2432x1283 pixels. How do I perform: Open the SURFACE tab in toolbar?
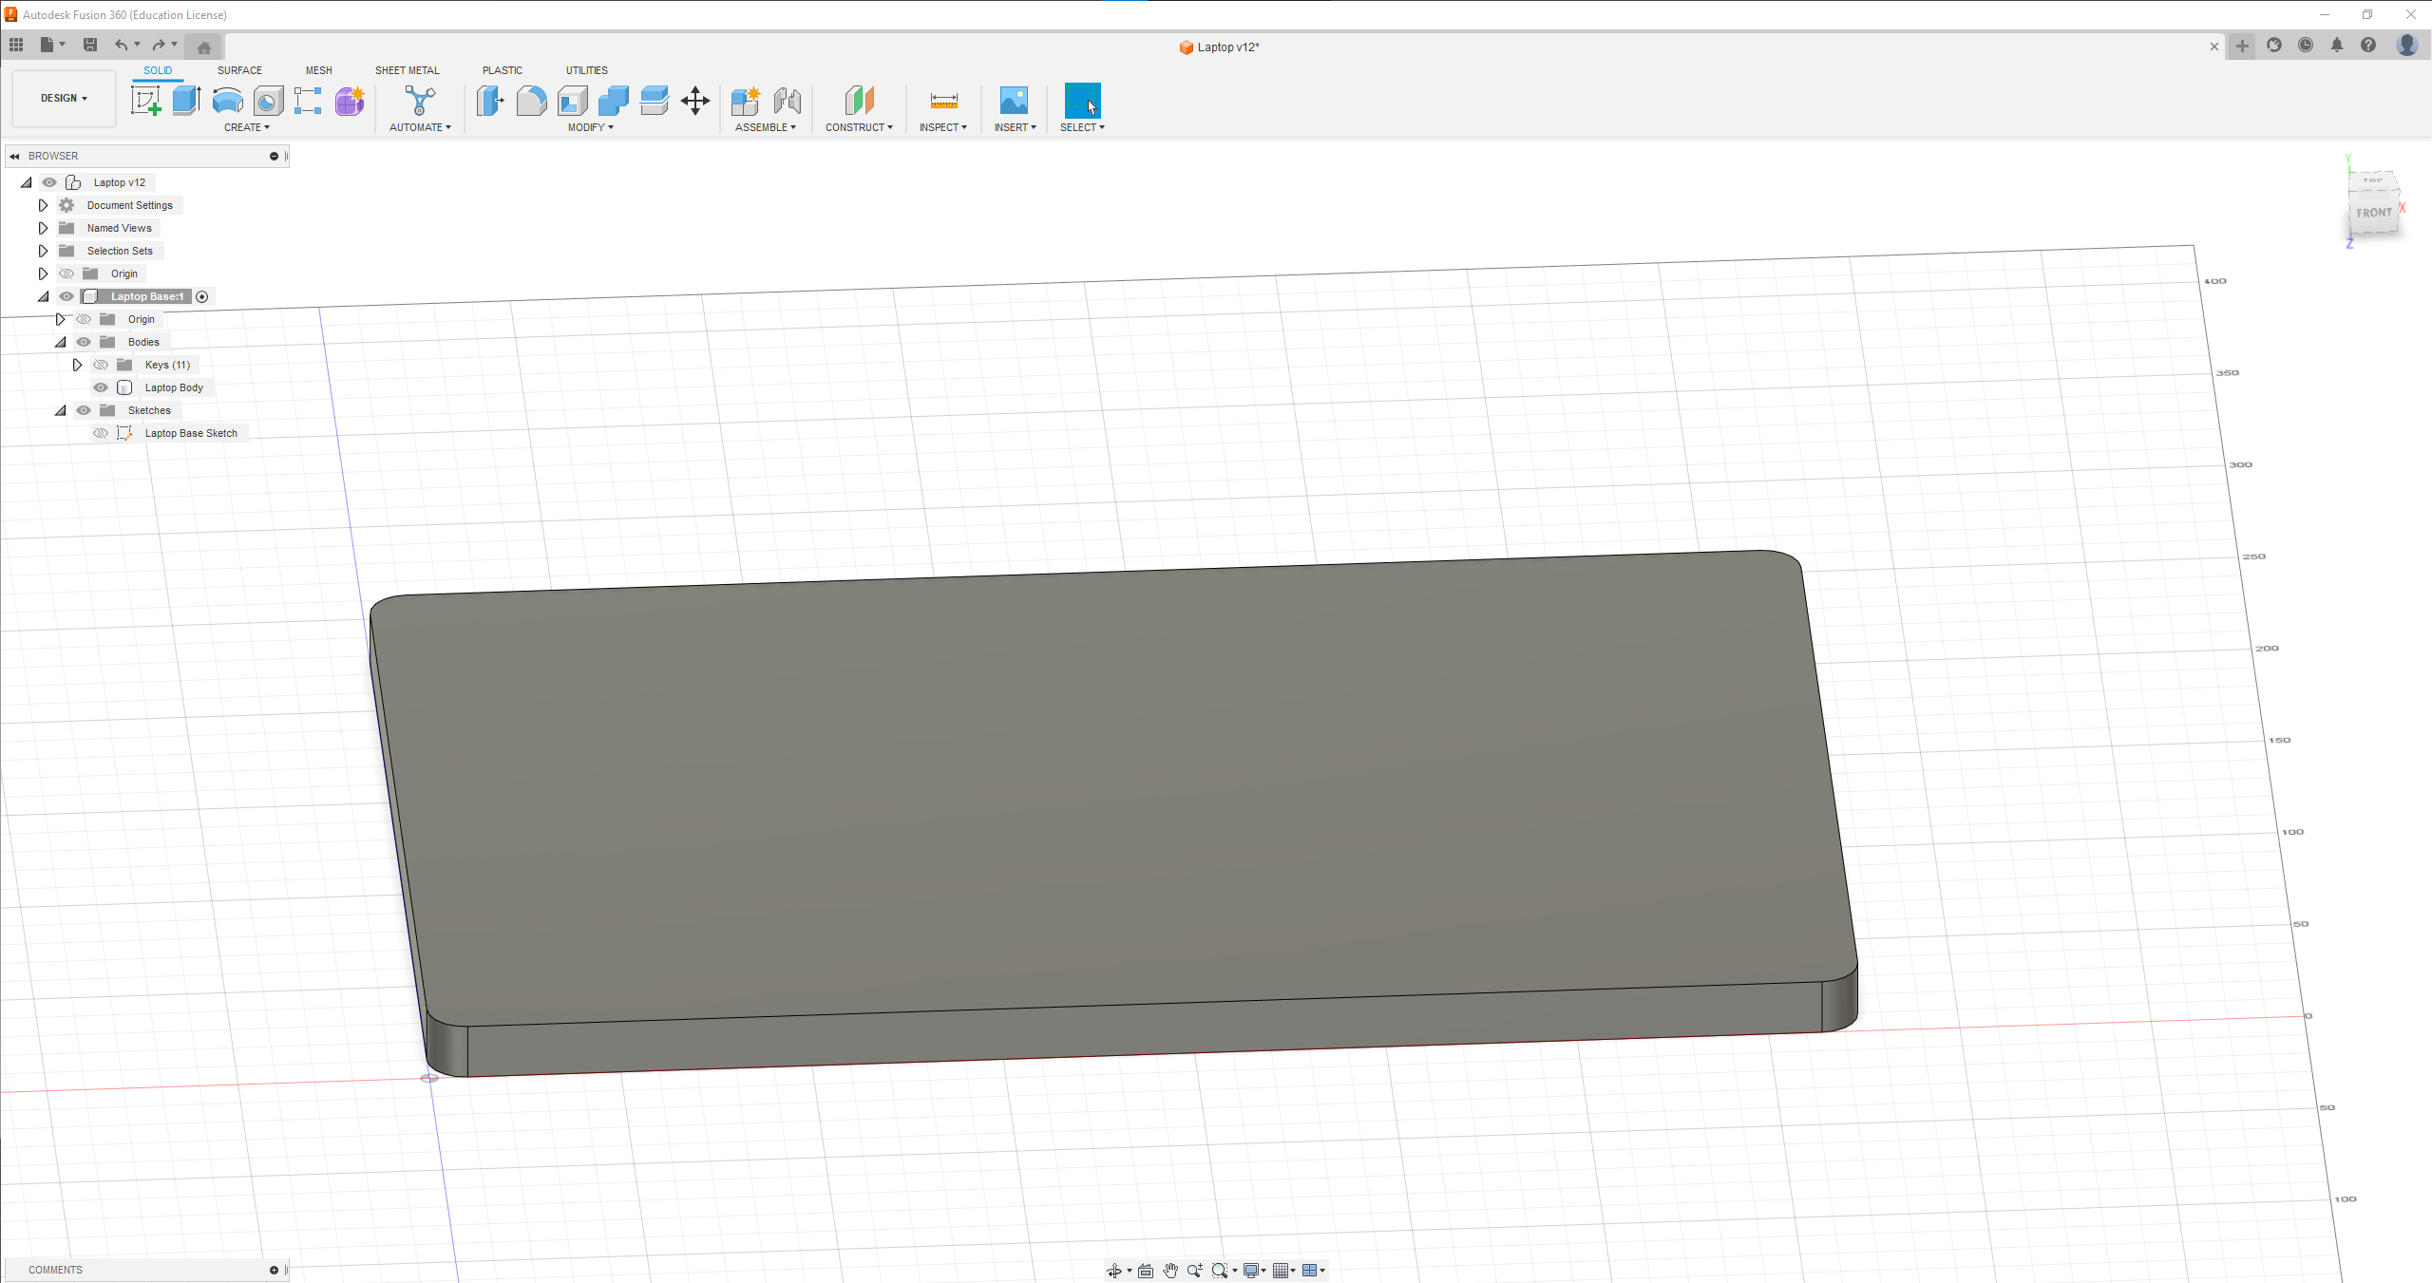(239, 69)
